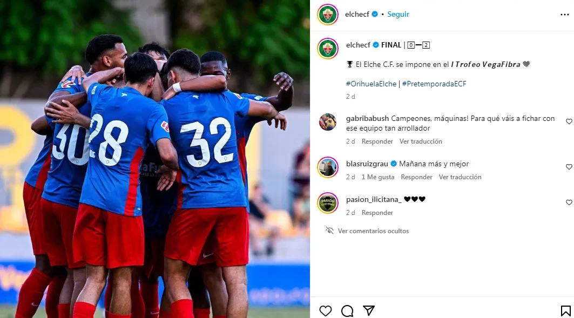Image resolution: width=574 pixels, height=318 pixels.
Task: Like blasruizgrau's comment
Action: (569, 167)
